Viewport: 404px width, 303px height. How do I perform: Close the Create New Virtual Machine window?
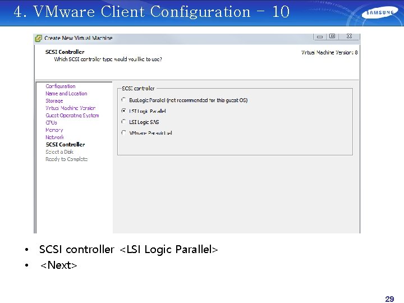click(349, 36)
